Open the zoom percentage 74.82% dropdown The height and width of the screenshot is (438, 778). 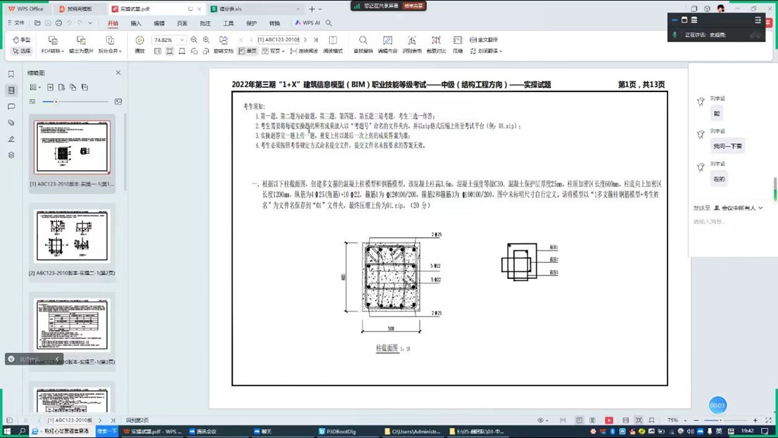point(182,40)
